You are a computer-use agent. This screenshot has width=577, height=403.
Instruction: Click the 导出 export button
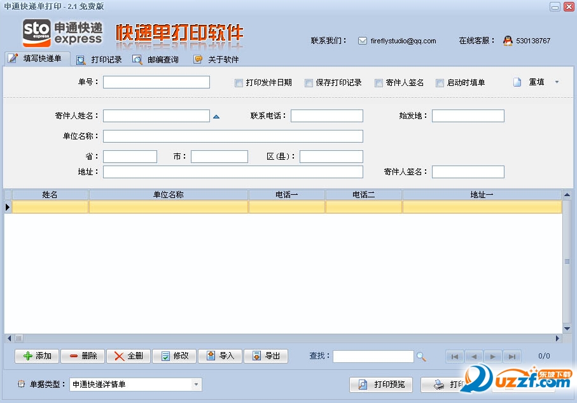(266, 356)
